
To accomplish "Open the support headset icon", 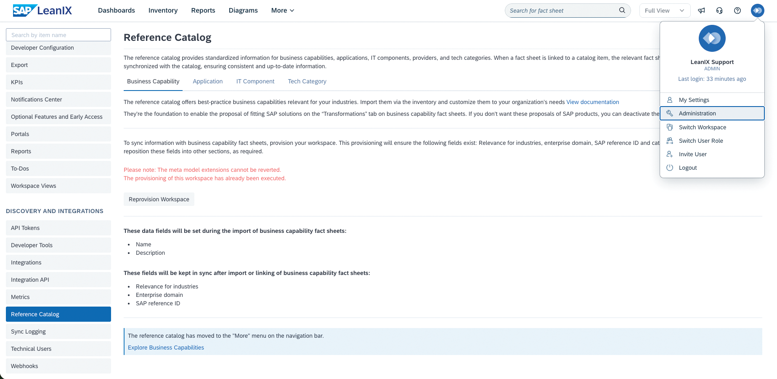I will (x=719, y=11).
